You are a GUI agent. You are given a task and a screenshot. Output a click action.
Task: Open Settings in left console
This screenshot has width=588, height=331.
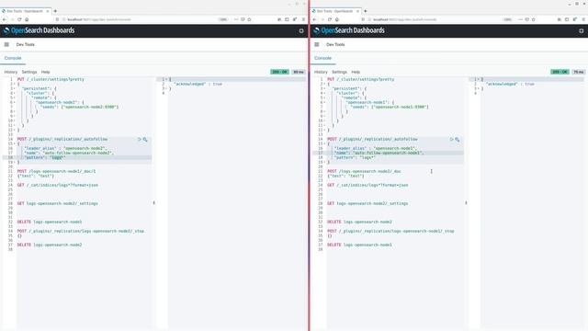[29, 72]
